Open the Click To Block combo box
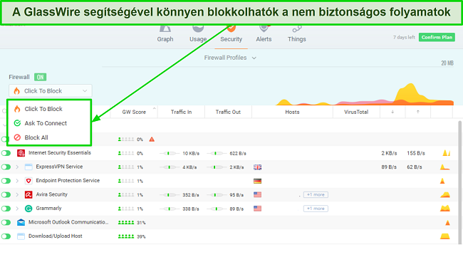 point(50,91)
